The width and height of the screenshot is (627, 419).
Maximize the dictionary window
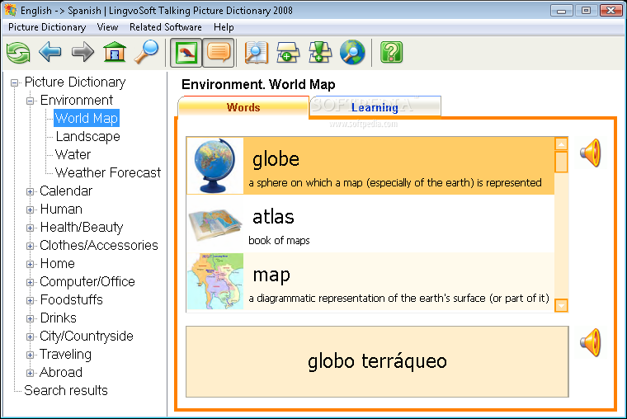(587, 10)
